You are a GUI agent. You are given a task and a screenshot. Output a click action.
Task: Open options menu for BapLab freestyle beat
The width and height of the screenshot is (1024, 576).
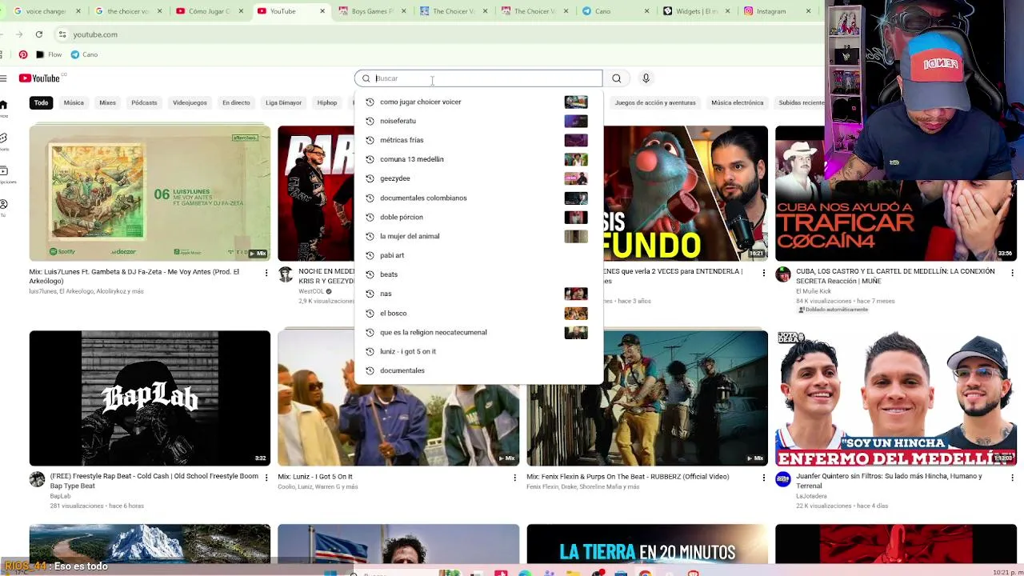pos(266,478)
